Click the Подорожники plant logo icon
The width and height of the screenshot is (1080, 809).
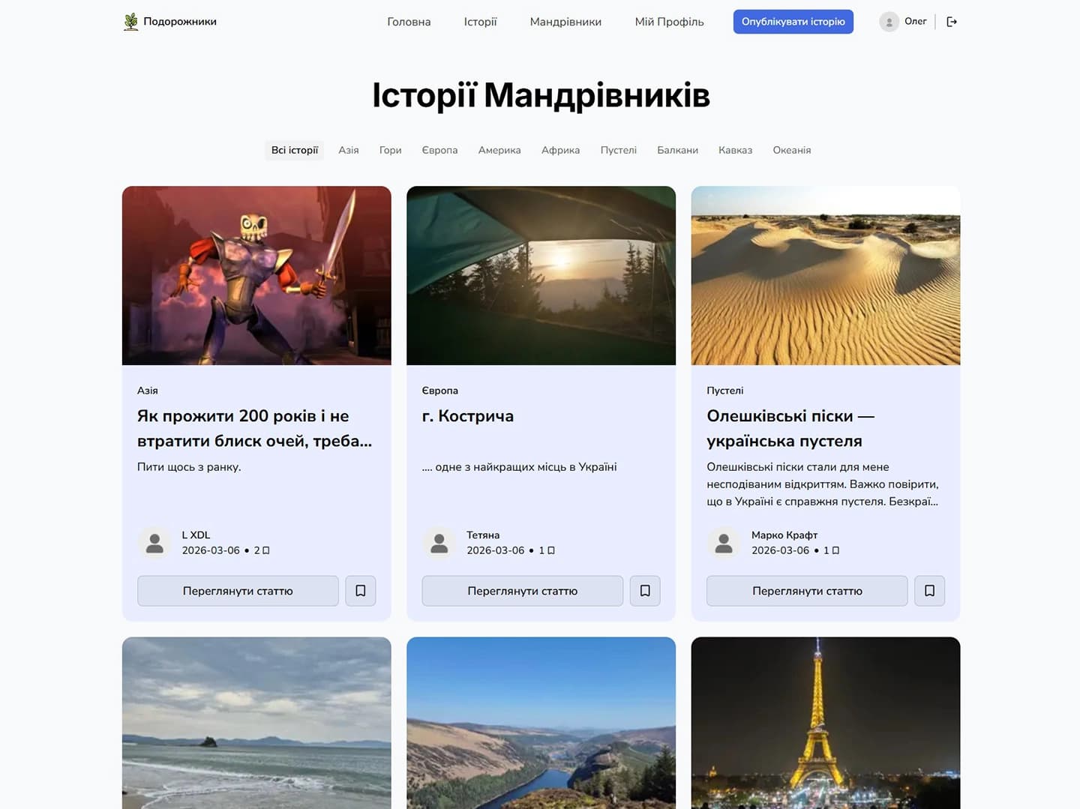tap(130, 21)
